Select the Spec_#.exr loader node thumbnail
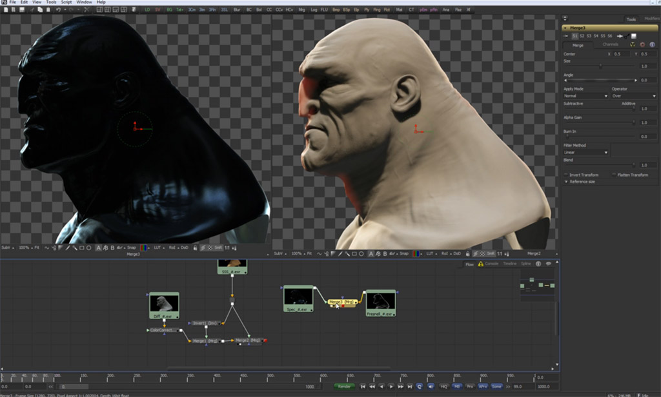 pos(298,297)
